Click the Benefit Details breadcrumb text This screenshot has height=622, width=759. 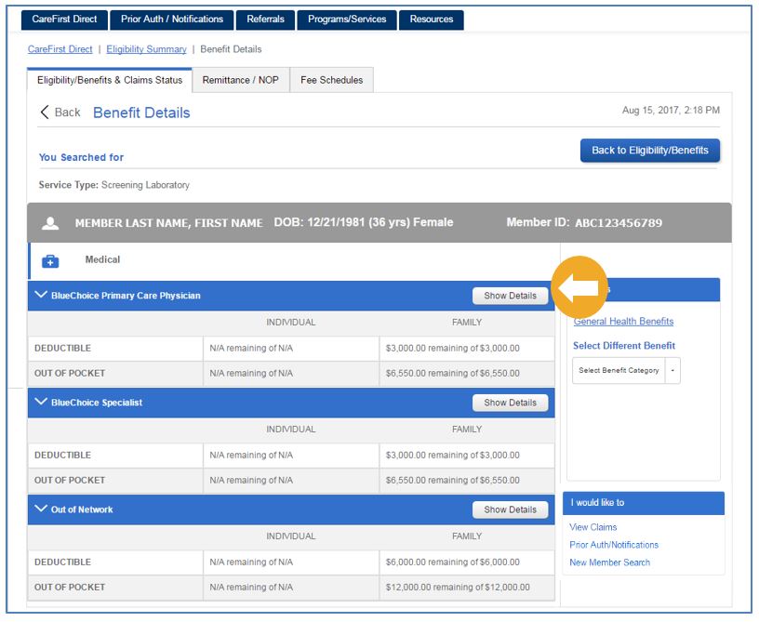pos(231,49)
